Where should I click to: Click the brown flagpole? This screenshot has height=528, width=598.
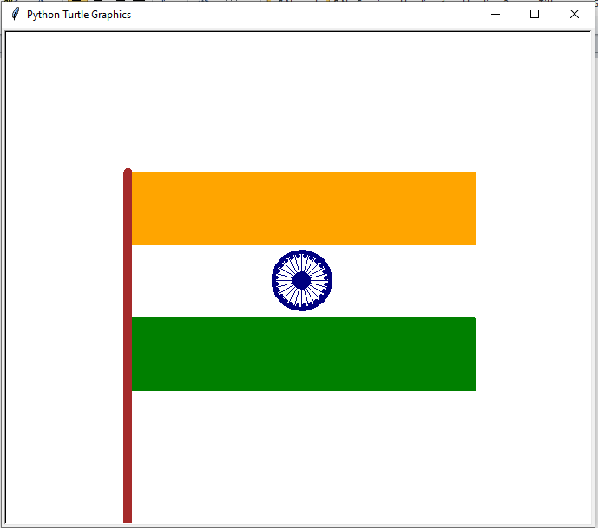pyautogui.click(x=128, y=345)
